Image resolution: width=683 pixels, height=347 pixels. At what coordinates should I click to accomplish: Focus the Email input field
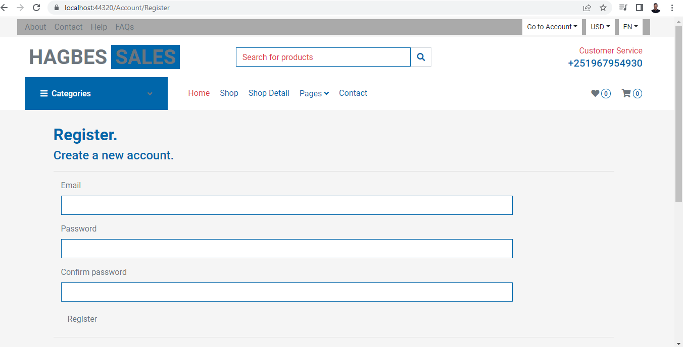[287, 205]
